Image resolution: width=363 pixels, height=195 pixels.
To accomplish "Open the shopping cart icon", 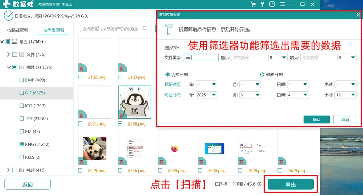I will (253, 4).
